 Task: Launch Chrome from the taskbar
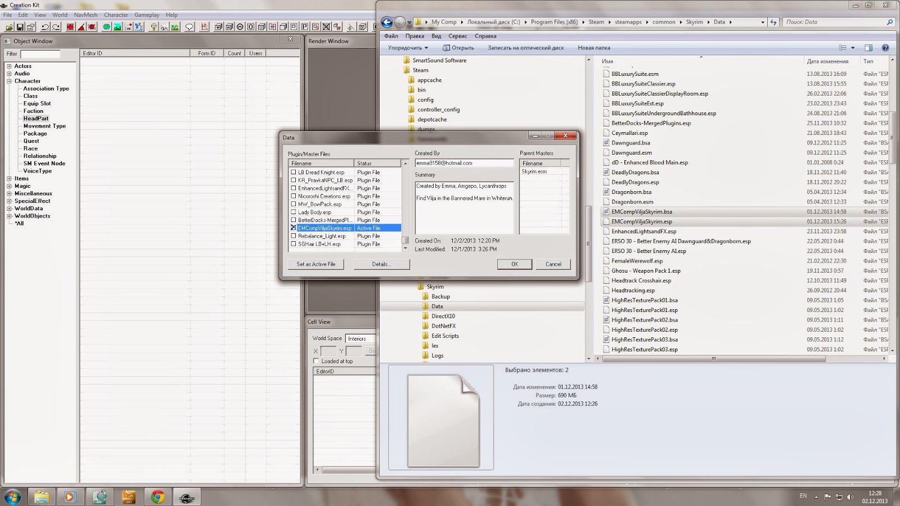coord(157,497)
